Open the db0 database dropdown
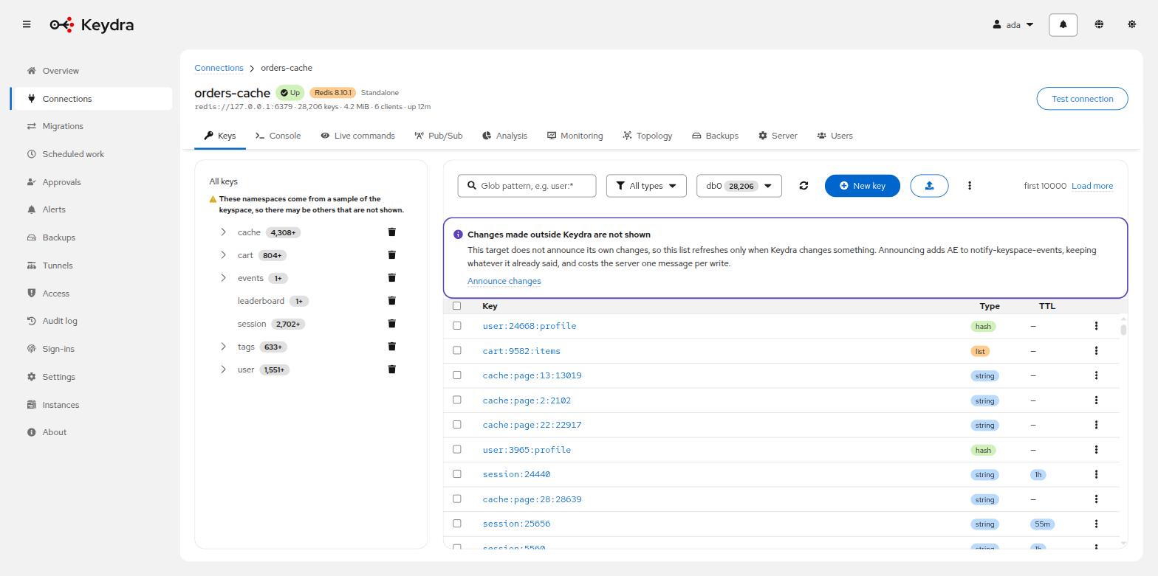 coord(739,186)
